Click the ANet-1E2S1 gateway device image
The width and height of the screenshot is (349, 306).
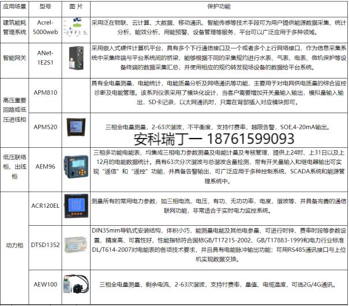coord(76,58)
